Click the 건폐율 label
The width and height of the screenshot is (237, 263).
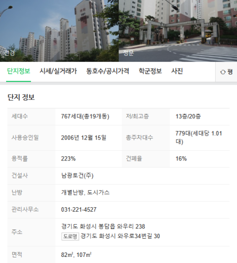coord(134,159)
